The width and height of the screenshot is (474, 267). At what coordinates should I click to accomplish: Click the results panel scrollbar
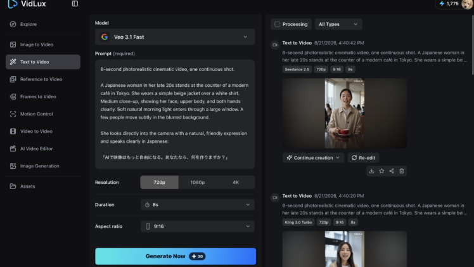point(473,45)
